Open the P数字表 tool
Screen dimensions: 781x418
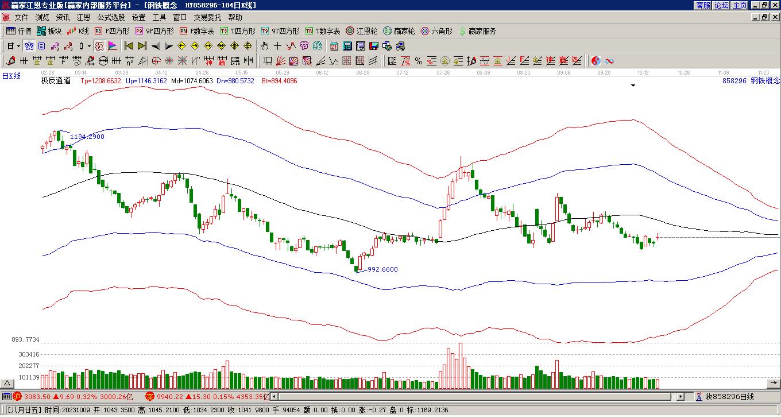coord(197,31)
